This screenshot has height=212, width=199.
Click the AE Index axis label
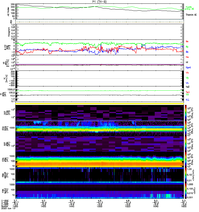(x=8, y=12)
